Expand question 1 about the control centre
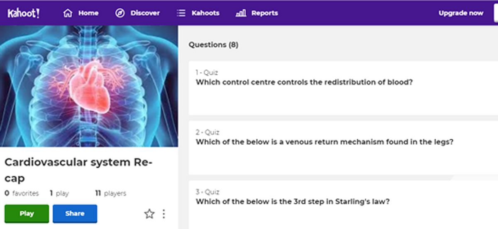The height and width of the screenshot is (229, 498). pos(343,88)
